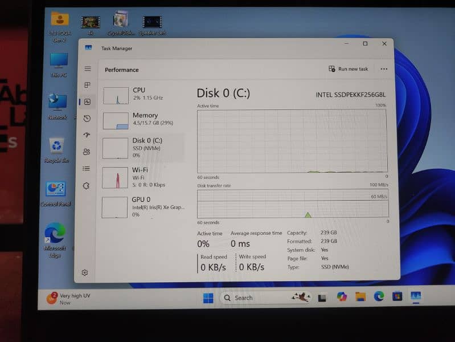This screenshot has width=455, height=342.
Task: Open the three-dot more options menu
Action: [384, 69]
